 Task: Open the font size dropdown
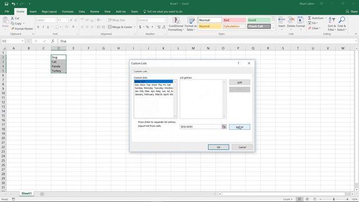point(67,20)
